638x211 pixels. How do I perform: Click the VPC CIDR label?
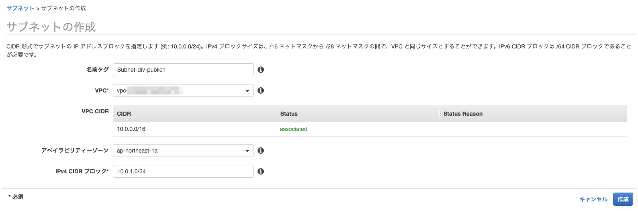pos(95,111)
